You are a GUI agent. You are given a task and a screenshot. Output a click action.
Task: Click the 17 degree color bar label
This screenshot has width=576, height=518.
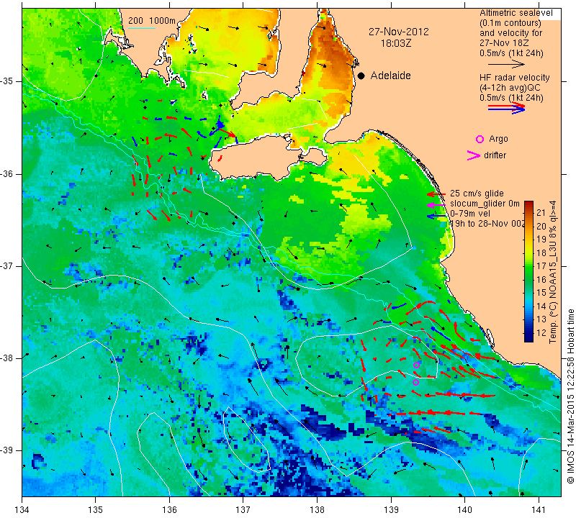coord(541,265)
